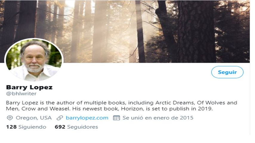The height and width of the screenshot is (143, 255).
Task: Open Barry Lopez's round profile photo
Action: [x=34, y=60]
